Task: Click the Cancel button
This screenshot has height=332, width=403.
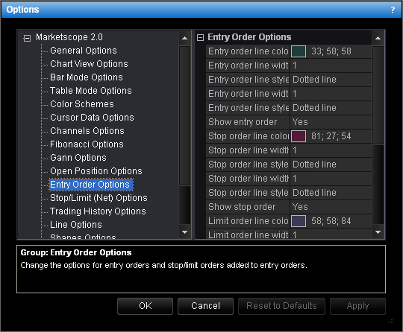Action: (x=206, y=306)
